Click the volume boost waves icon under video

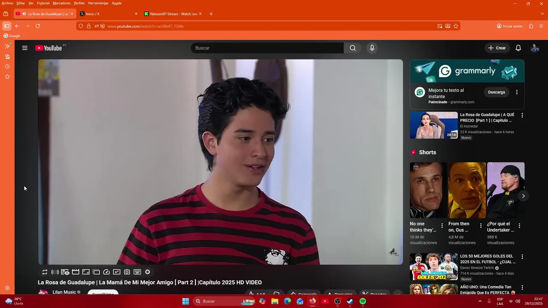coord(55,272)
